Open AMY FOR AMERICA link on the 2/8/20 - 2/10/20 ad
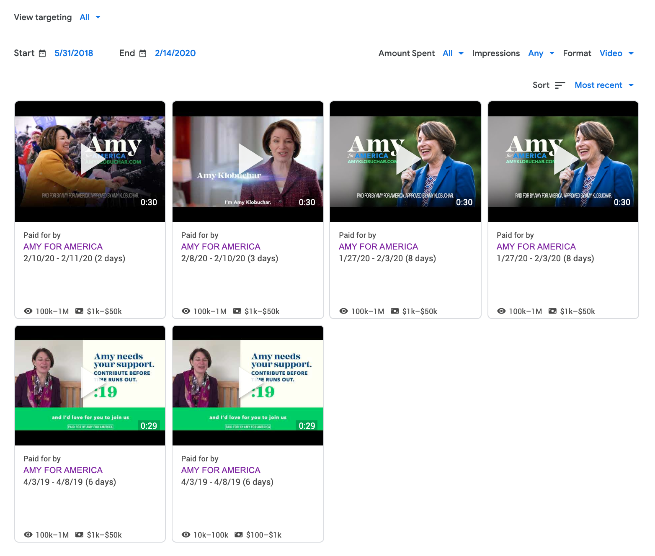655x556 pixels. click(221, 247)
